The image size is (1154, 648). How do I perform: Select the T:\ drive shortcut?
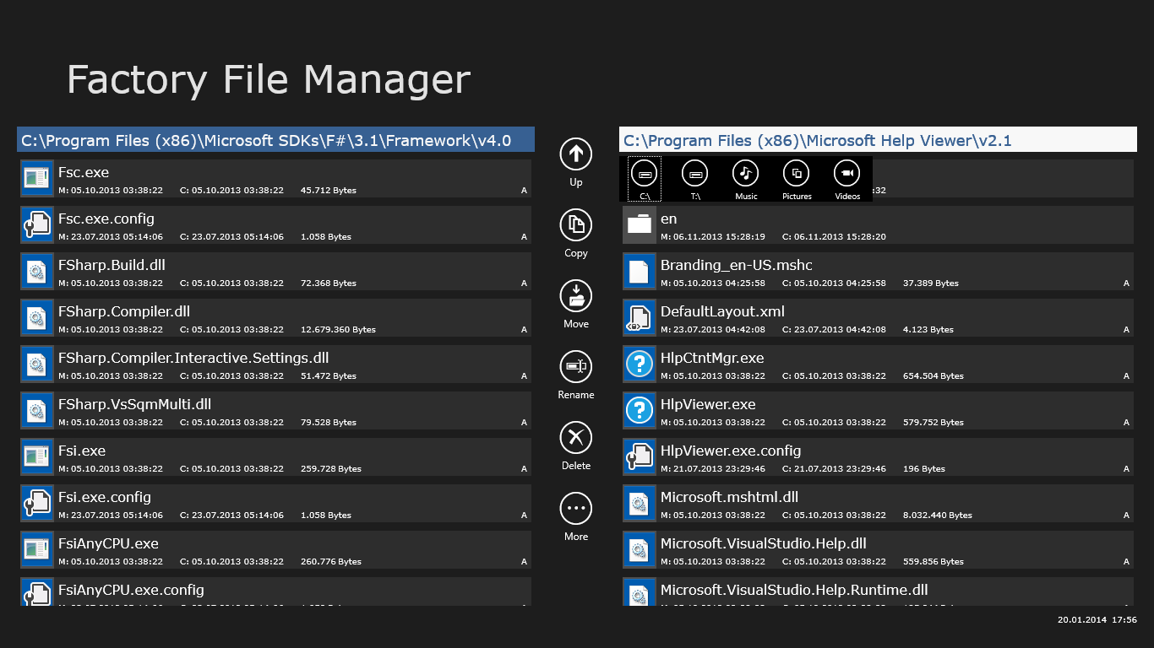click(x=694, y=174)
